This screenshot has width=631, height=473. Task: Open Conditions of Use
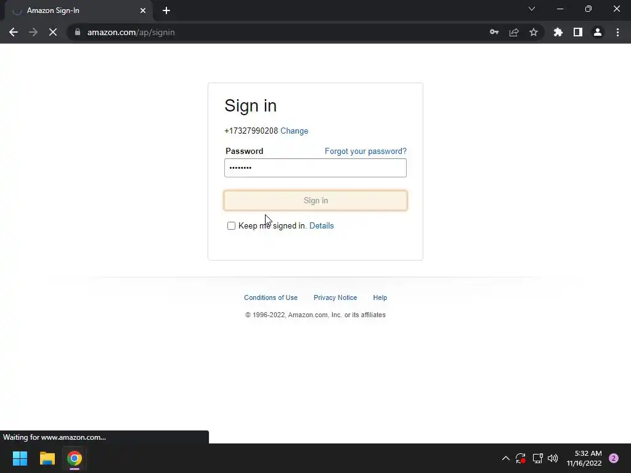coord(271,297)
